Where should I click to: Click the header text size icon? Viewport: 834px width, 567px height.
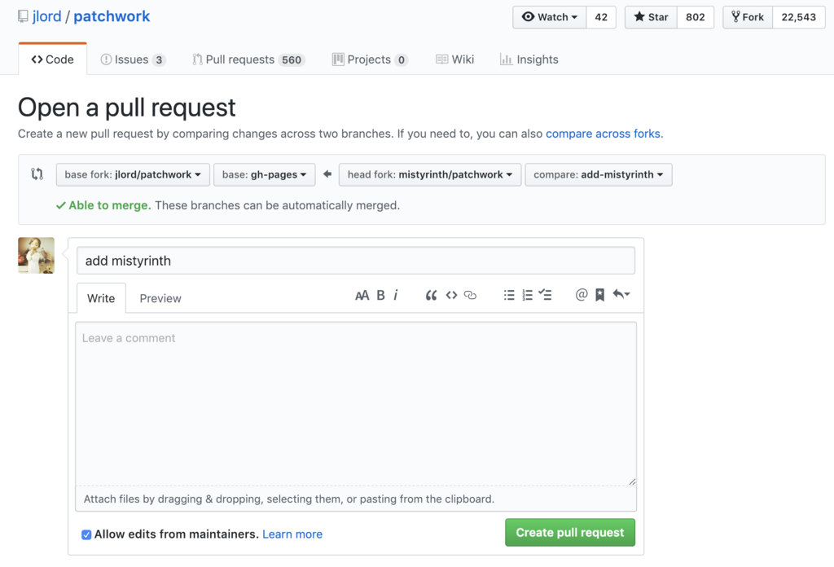pos(362,295)
